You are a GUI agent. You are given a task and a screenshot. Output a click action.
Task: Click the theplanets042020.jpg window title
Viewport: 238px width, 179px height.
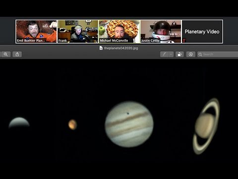click(x=121, y=48)
